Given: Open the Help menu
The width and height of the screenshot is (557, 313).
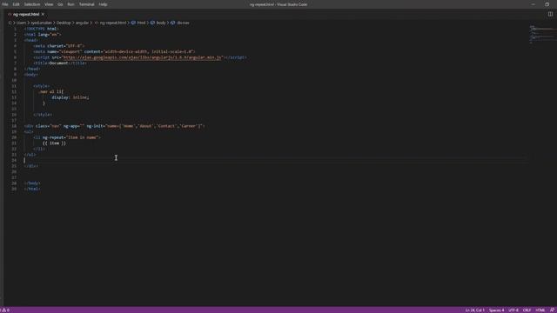Looking at the screenshot, I should (x=103, y=4).
